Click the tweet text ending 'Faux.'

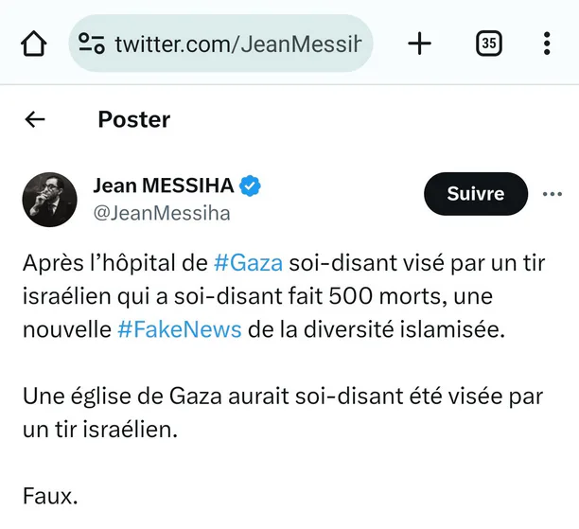coord(50,496)
